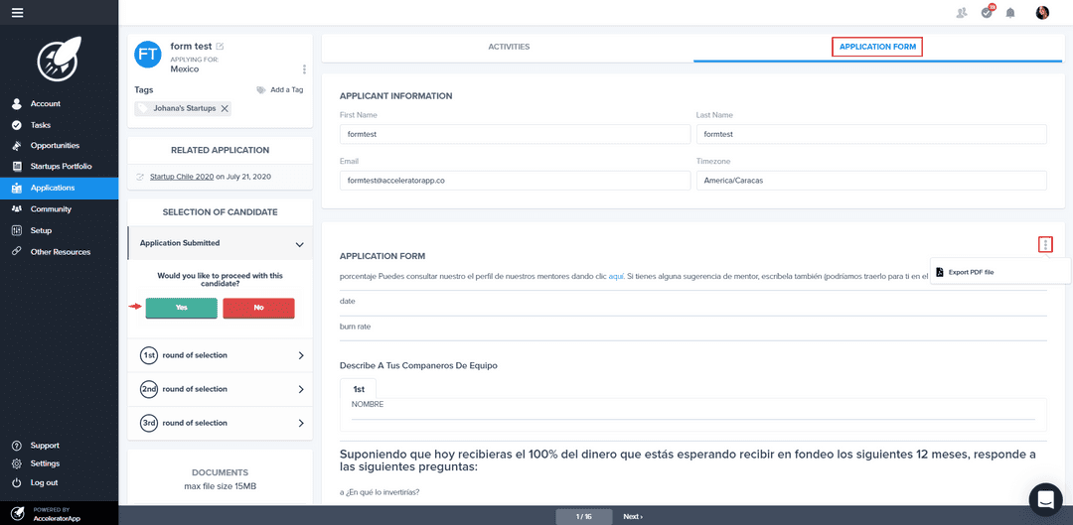Open related application external link icon

[140, 177]
